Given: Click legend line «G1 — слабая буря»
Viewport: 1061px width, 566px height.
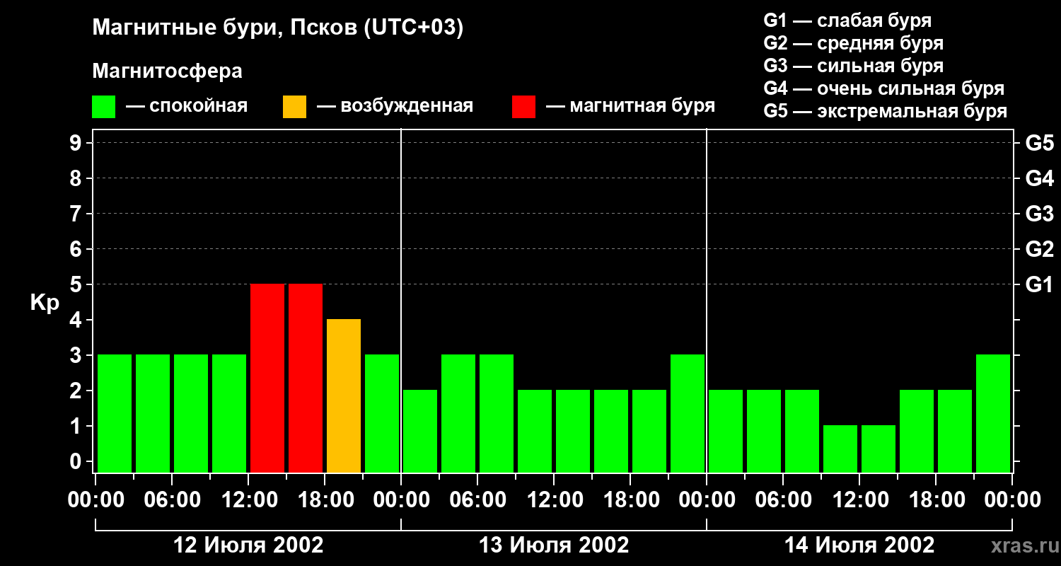Looking at the screenshot, I should [x=847, y=21].
